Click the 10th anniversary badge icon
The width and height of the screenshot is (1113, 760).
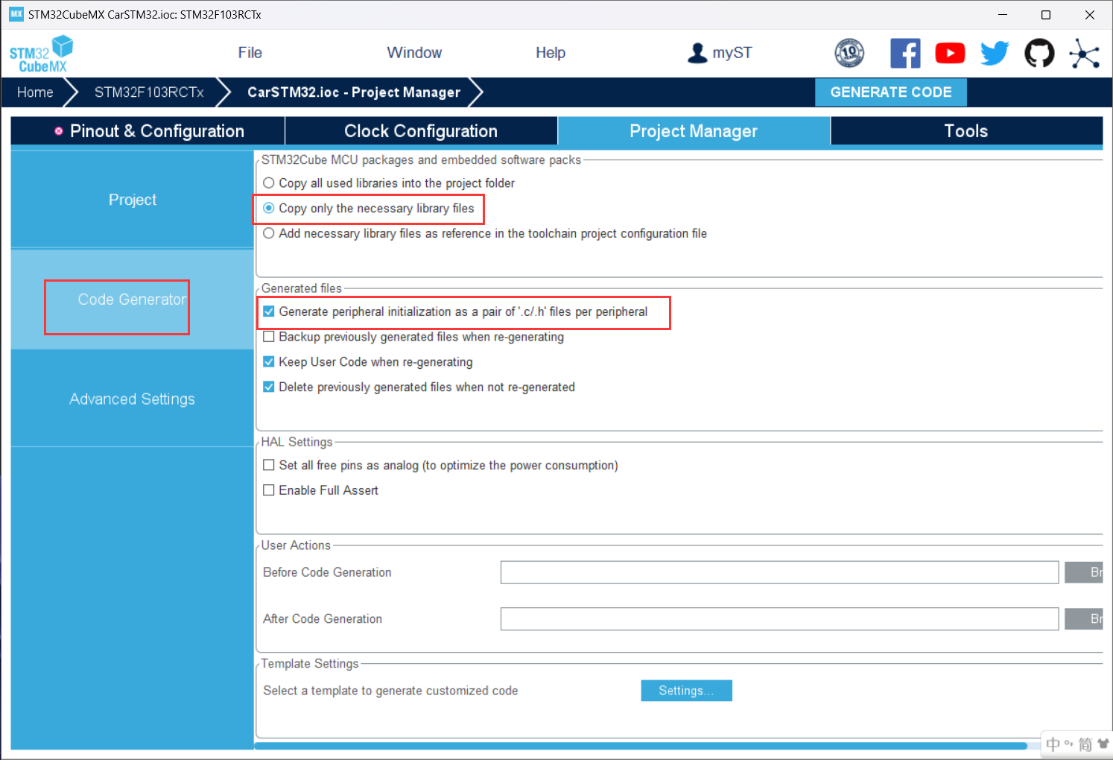[x=849, y=53]
